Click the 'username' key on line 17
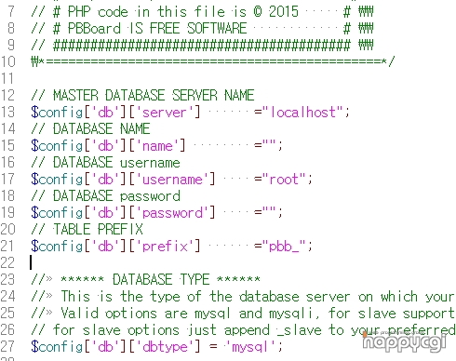The width and height of the screenshot is (456, 361). pyautogui.click(x=175, y=179)
